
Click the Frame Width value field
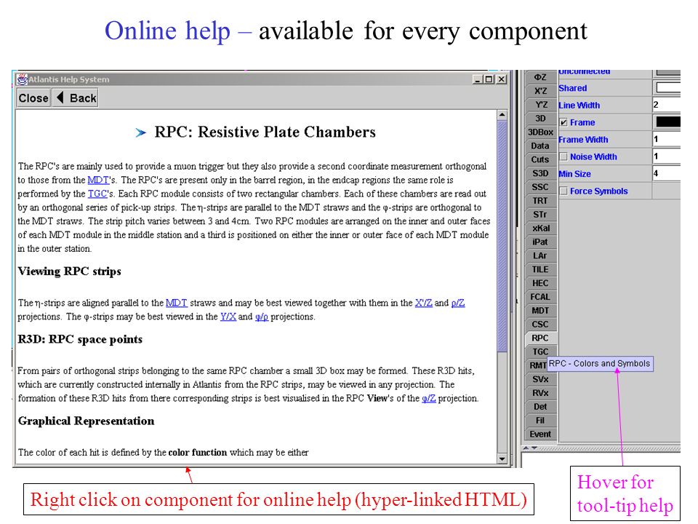[x=667, y=140]
